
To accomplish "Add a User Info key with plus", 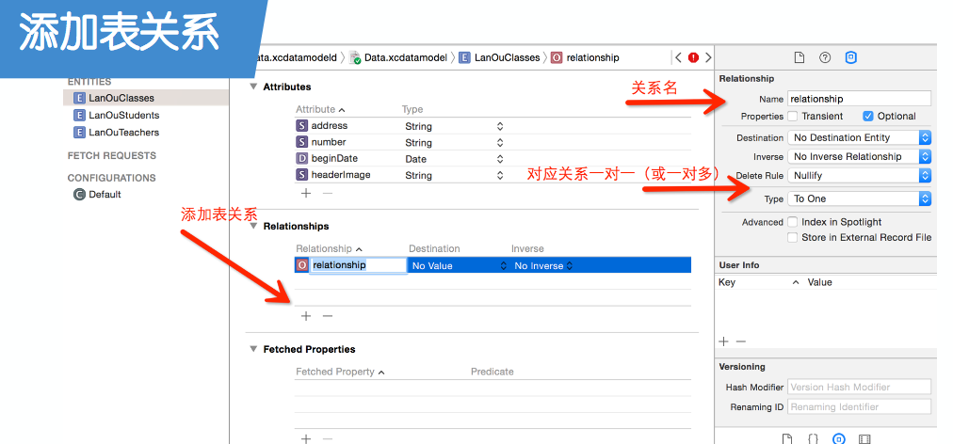I will [723, 341].
